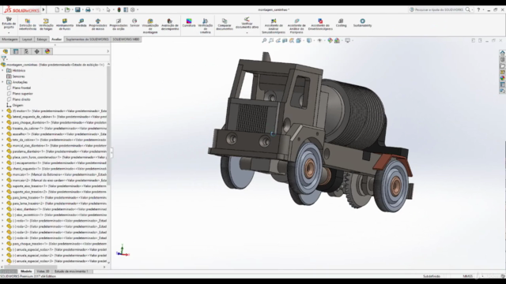Launch Assistente de Análise do FloXpress
Image resolution: width=506 pixels, height=284 pixels.
click(x=296, y=26)
